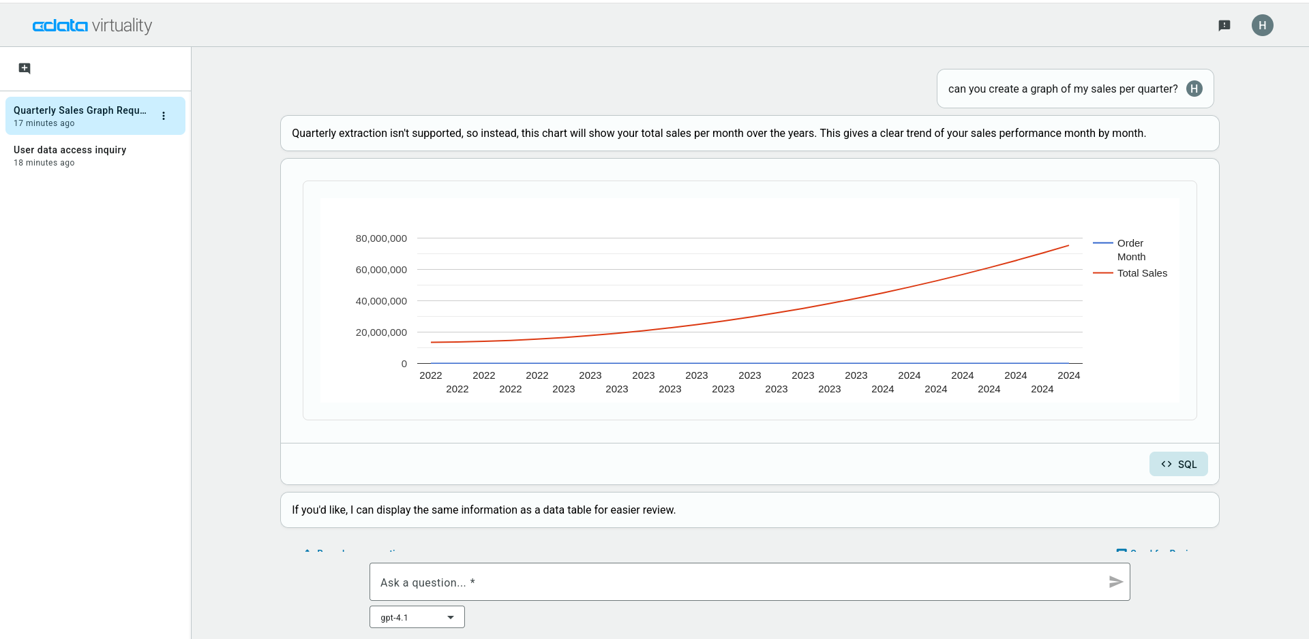Click the user message about sales per quarter

click(1062, 89)
